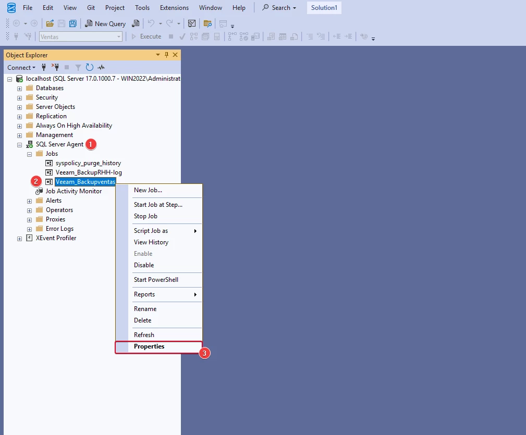Image resolution: width=526 pixels, height=435 pixels.
Task: Open the Tools menu
Action: [142, 7]
